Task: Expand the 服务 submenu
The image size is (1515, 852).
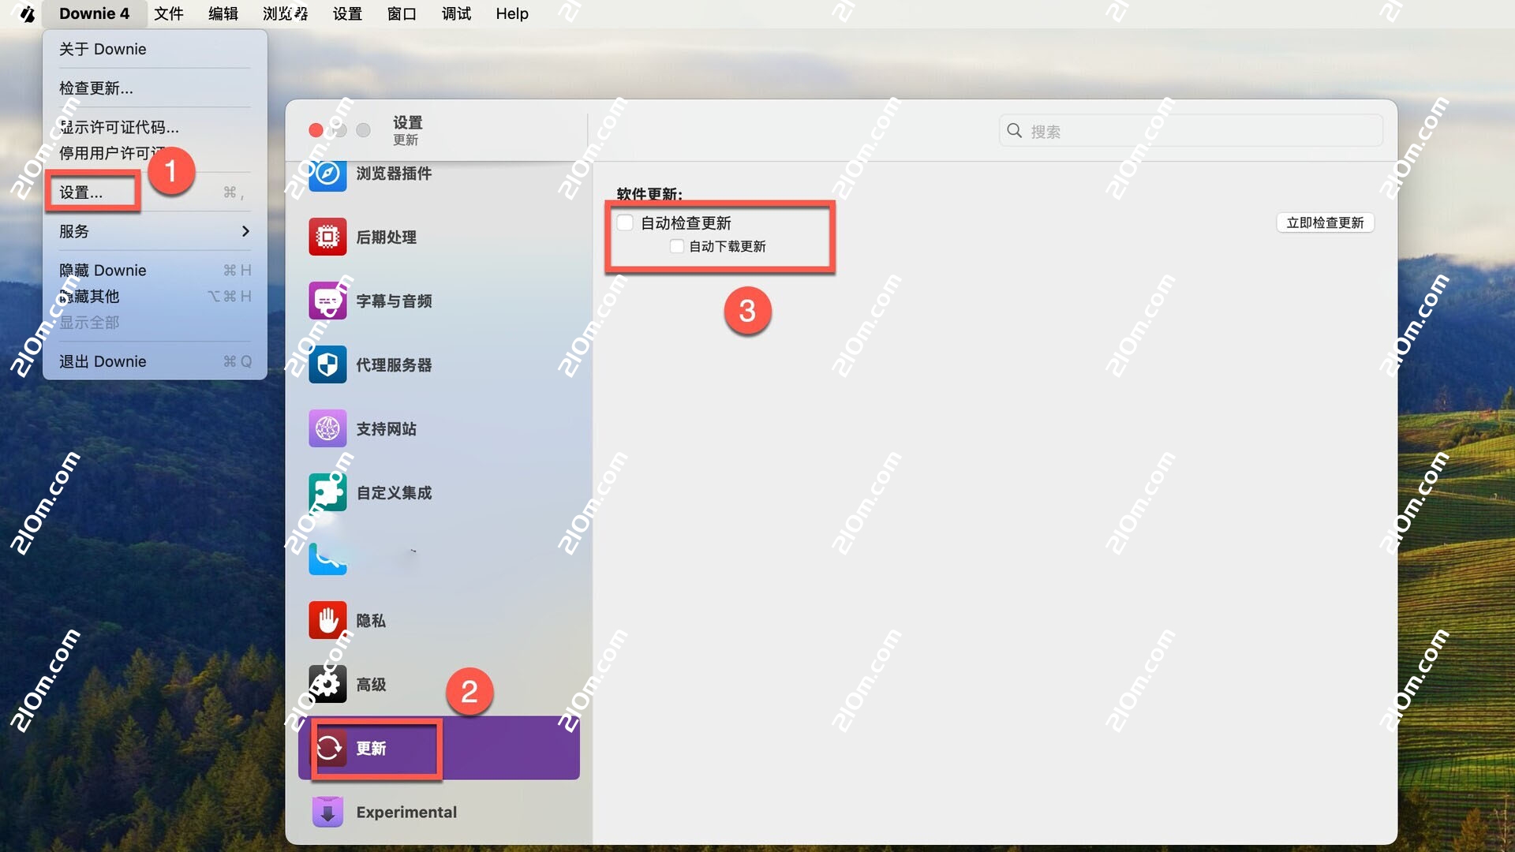Action: click(74, 231)
